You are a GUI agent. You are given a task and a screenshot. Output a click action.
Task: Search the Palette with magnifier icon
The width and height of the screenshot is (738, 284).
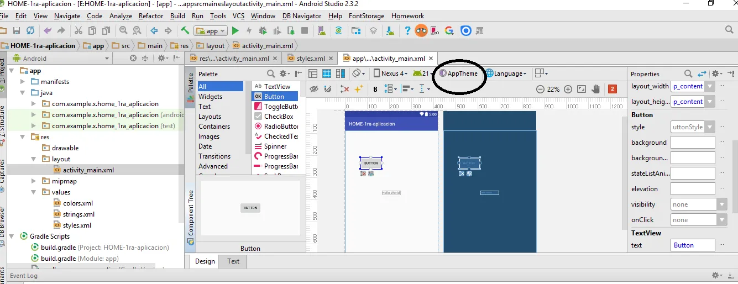pos(271,73)
